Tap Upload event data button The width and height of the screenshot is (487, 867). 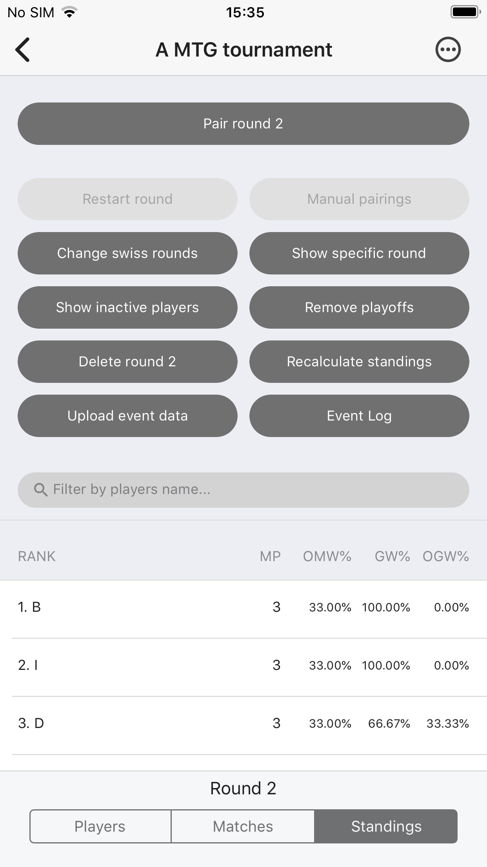(x=127, y=416)
